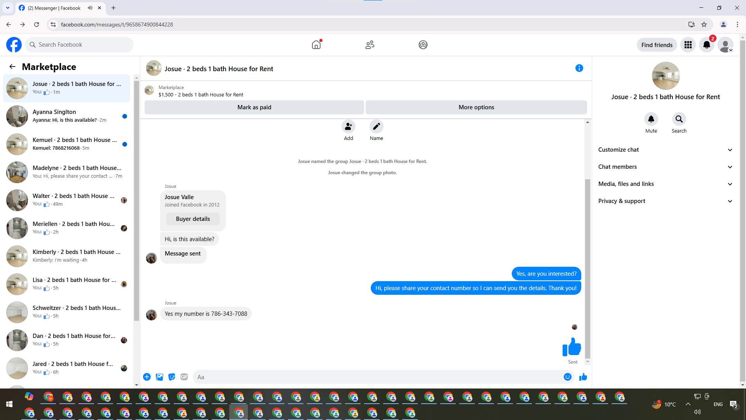Click Mark as paid button

point(254,107)
